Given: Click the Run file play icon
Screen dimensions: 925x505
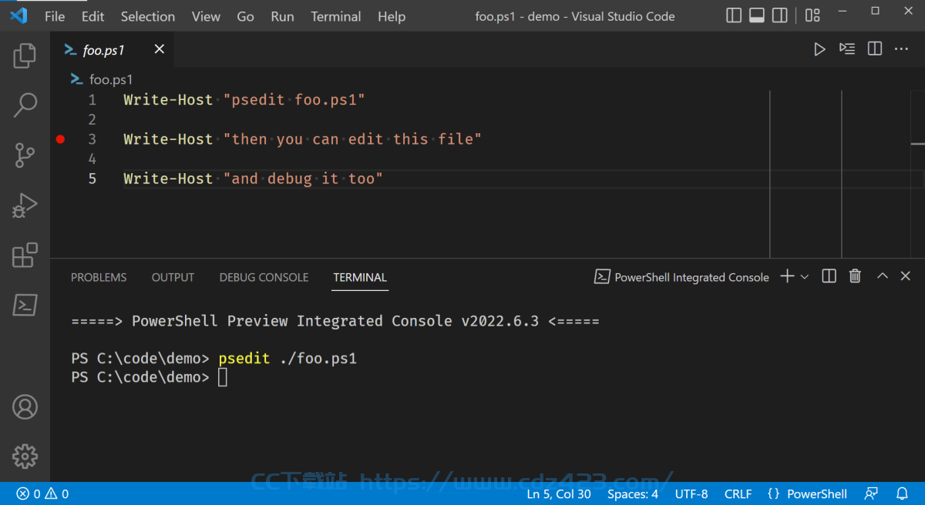Looking at the screenshot, I should pyautogui.click(x=819, y=49).
